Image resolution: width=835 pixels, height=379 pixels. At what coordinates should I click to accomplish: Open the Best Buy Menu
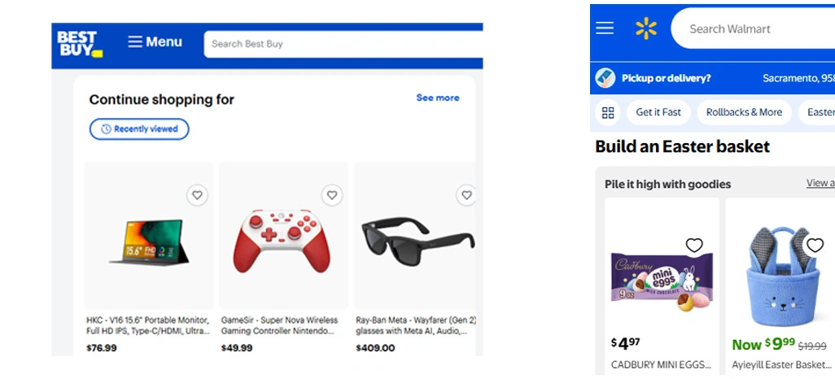155,42
